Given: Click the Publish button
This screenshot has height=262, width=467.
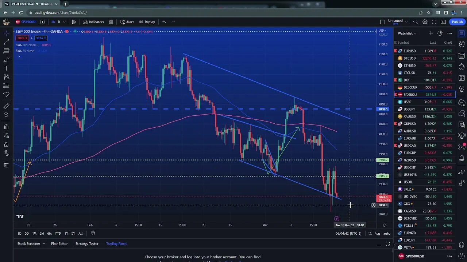Looking at the screenshot, I should click(x=457, y=22).
